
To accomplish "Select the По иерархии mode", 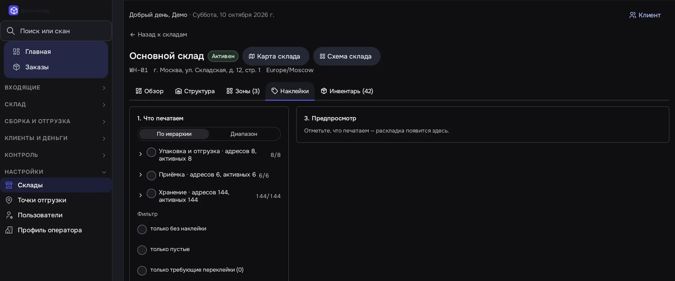I will [x=174, y=134].
